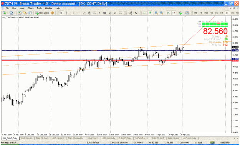This screenshot has width=240, height=145.
Task: Switch timeframe to H1
Action: (217, 13)
